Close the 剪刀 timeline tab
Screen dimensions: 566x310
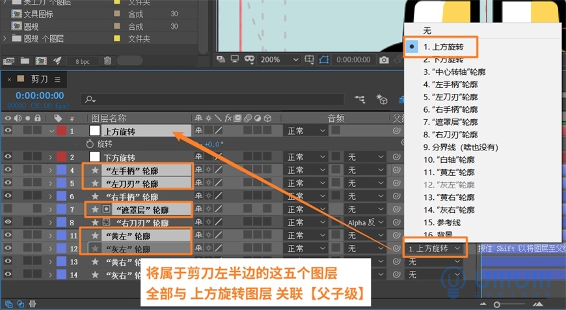click(x=9, y=79)
